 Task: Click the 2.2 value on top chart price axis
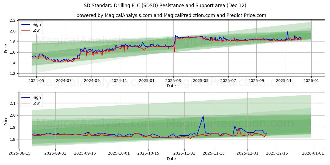[x=12, y=20]
